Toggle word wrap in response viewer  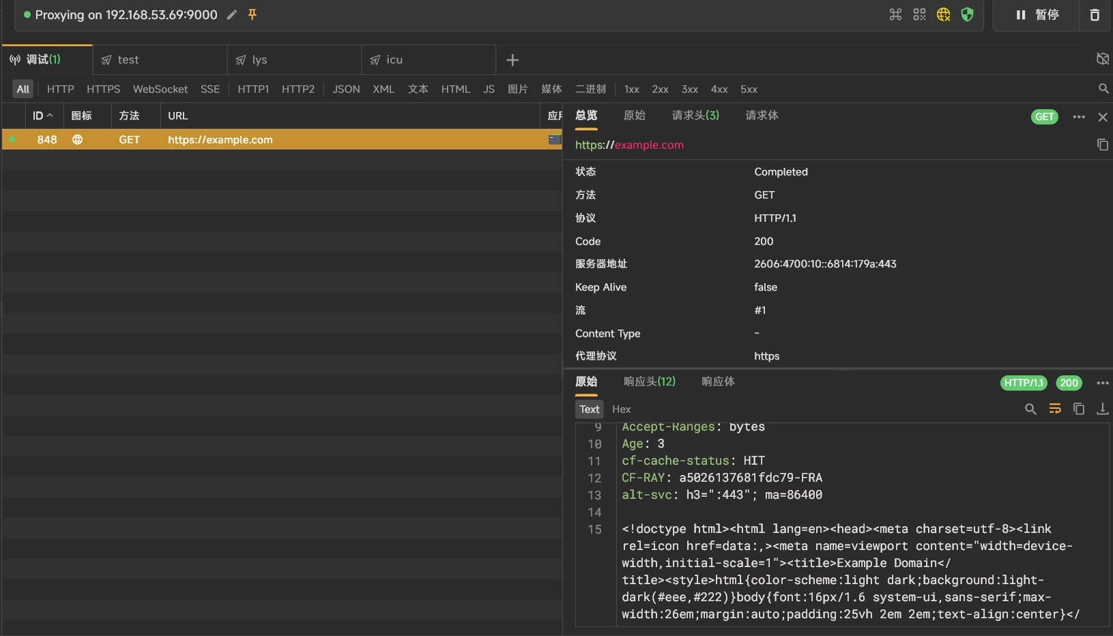[x=1055, y=409]
